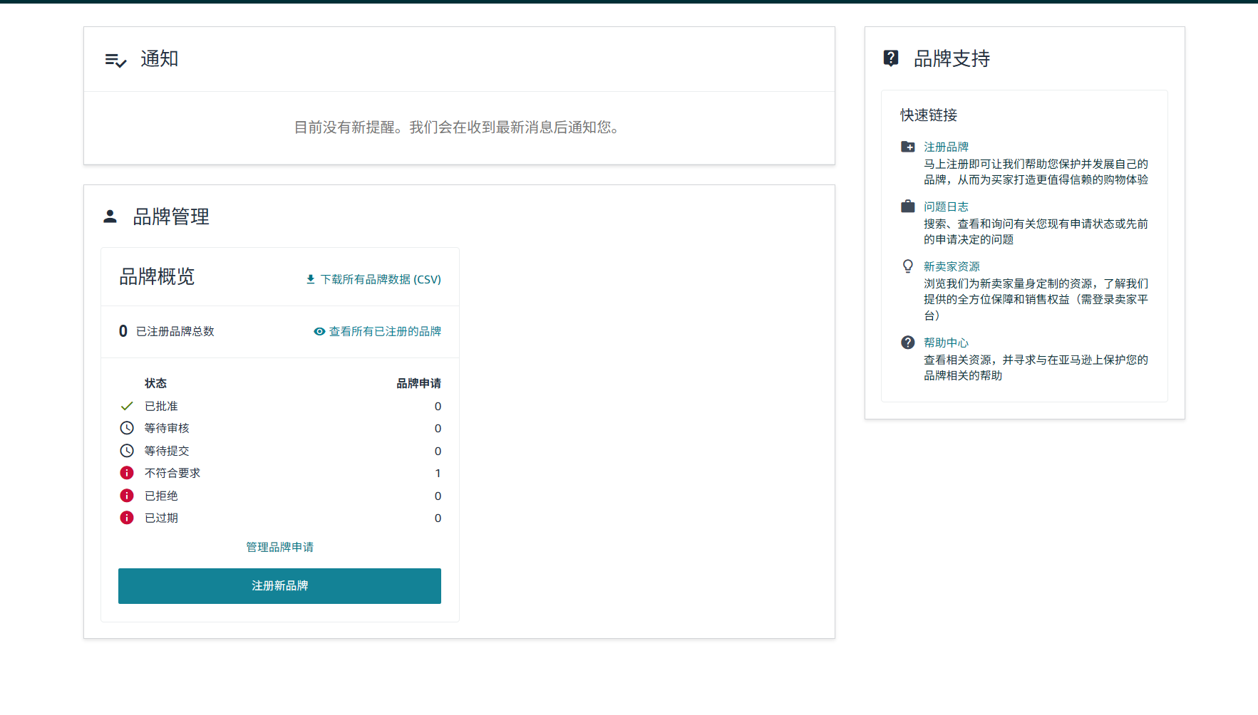The image size is (1258, 715).
Task: Click the lightbulb icon beside 新卖家资源
Action: (x=908, y=266)
